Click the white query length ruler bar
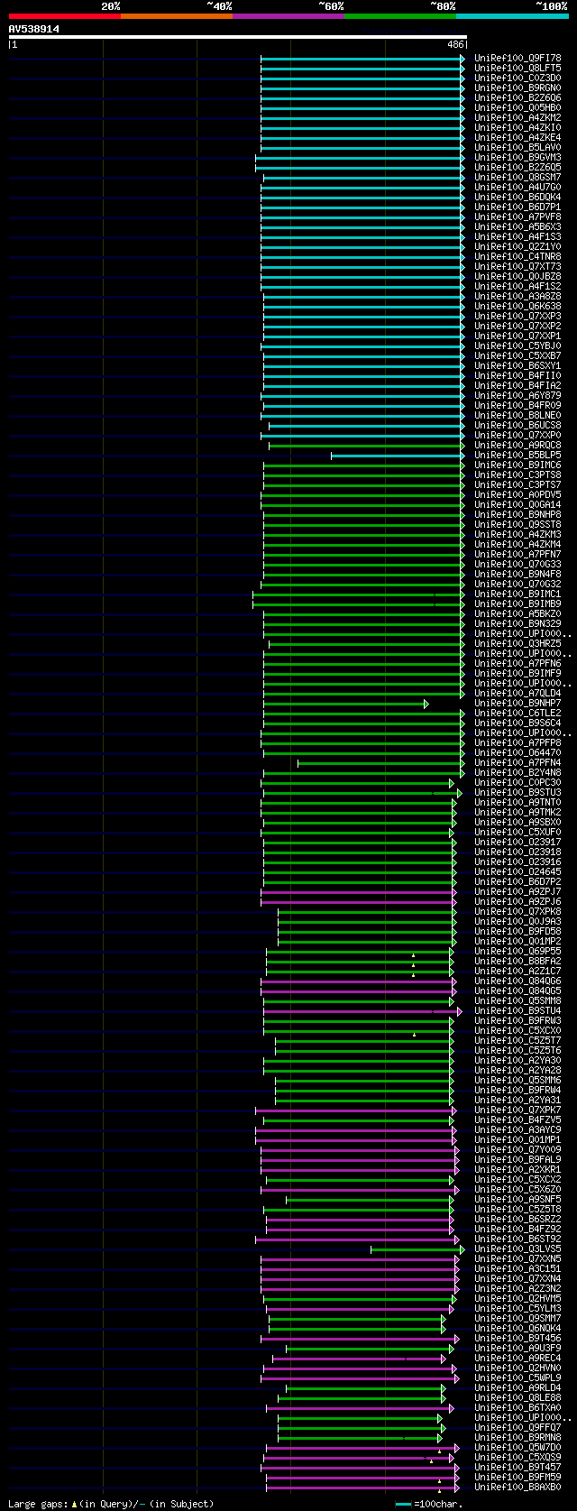Image resolution: width=577 pixels, height=1511 pixels. tap(238, 37)
